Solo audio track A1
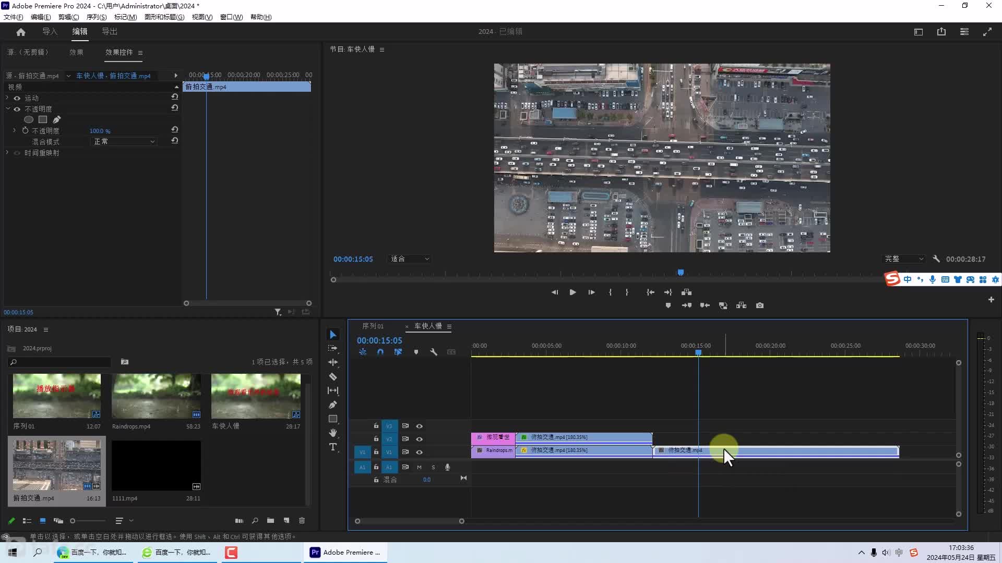The image size is (1002, 563). coord(433,468)
